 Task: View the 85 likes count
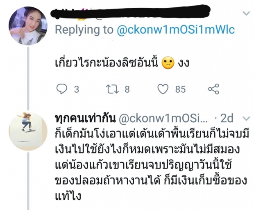180,89
